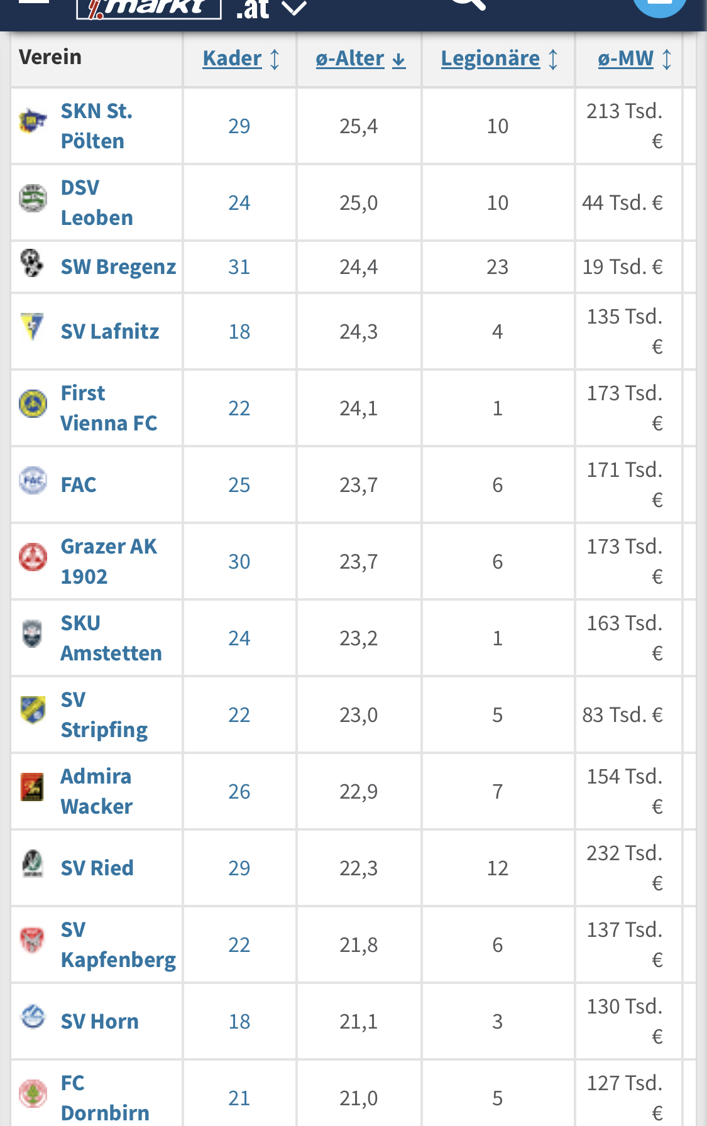Click the DSV Leoben club crest
This screenshot has height=1126, width=707.
pyautogui.click(x=33, y=199)
